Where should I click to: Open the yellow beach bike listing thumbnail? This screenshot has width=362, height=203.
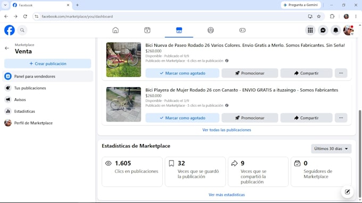(x=124, y=104)
